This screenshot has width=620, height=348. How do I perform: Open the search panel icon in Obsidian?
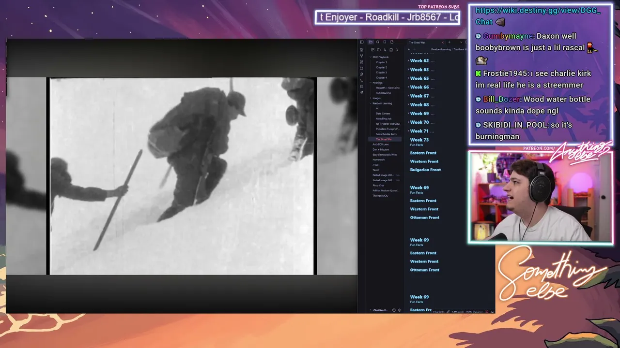tap(378, 42)
